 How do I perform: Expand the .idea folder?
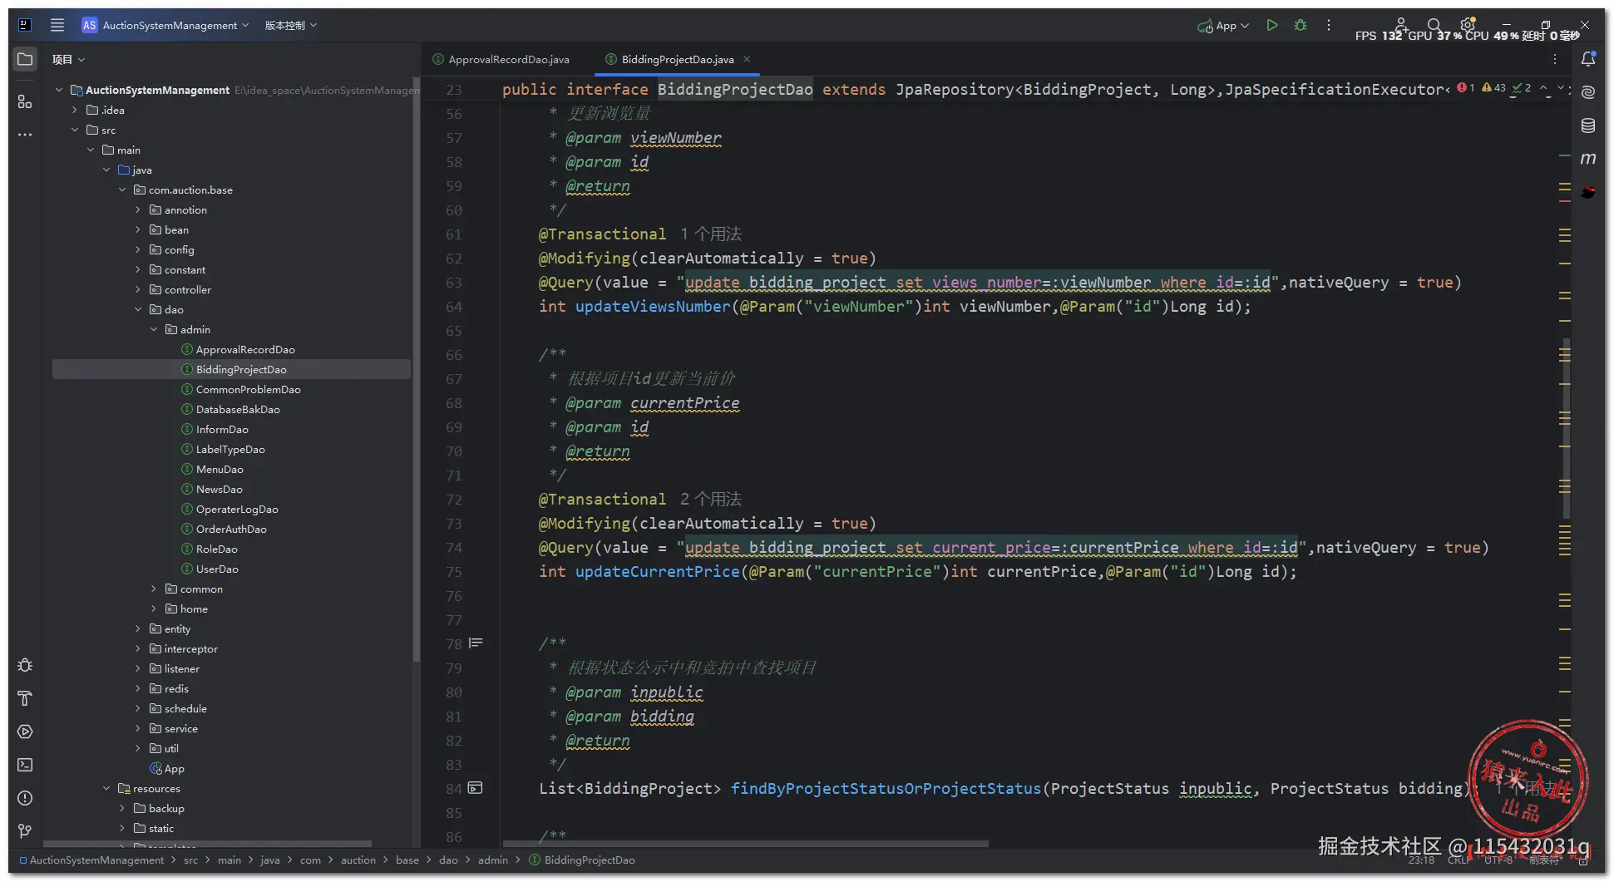(x=75, y=110)
